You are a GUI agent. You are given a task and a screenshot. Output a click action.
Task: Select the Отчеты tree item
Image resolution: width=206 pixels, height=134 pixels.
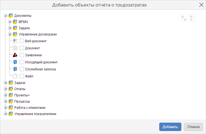coord(20,89)
